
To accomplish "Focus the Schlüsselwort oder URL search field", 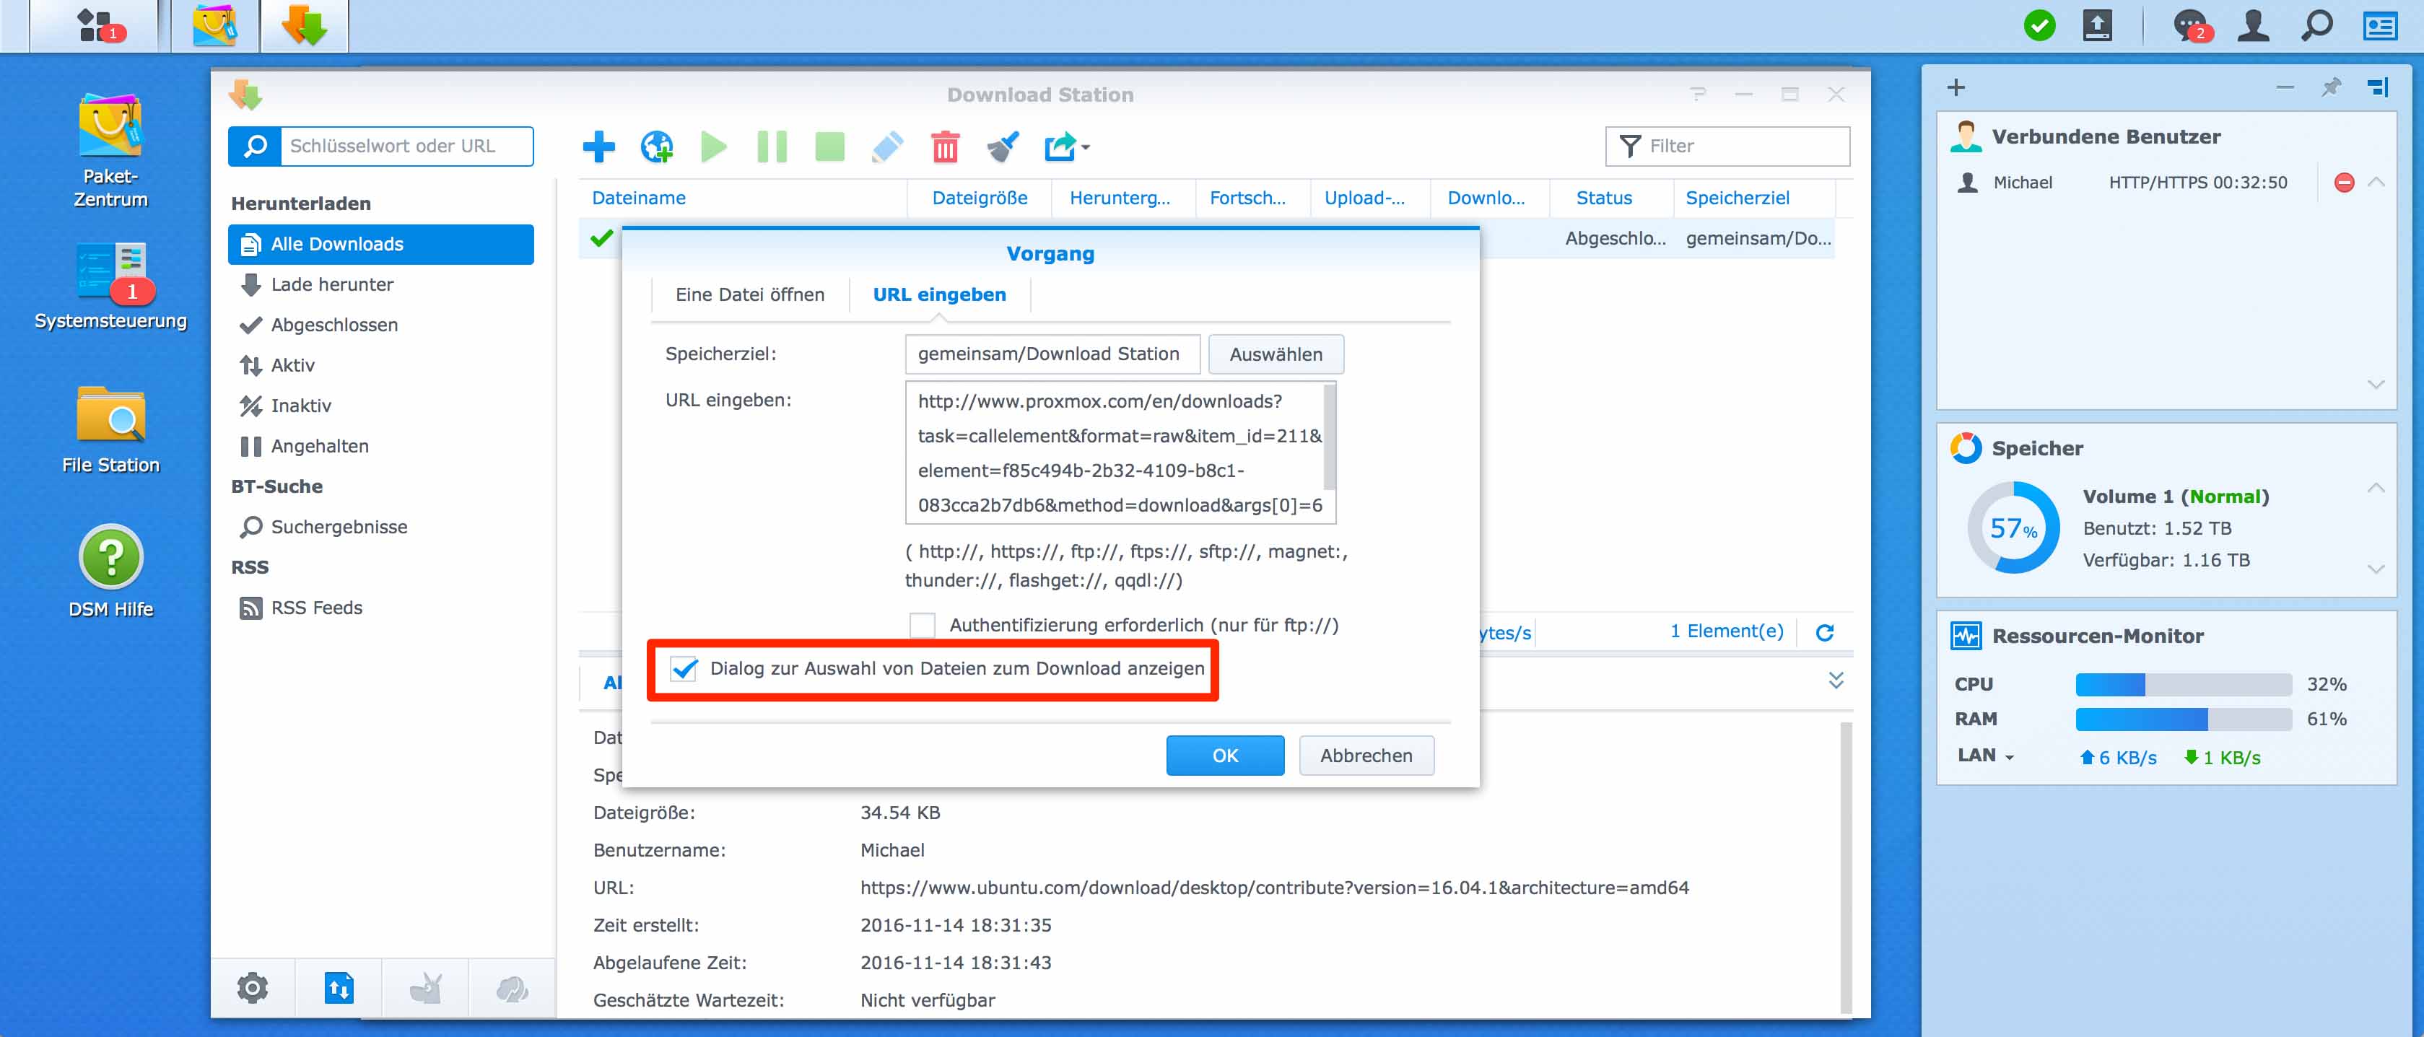I will pos(406,146).
